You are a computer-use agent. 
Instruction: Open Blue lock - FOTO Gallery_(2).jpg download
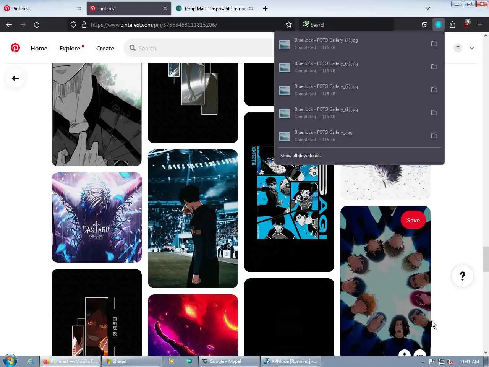point(351,89)
